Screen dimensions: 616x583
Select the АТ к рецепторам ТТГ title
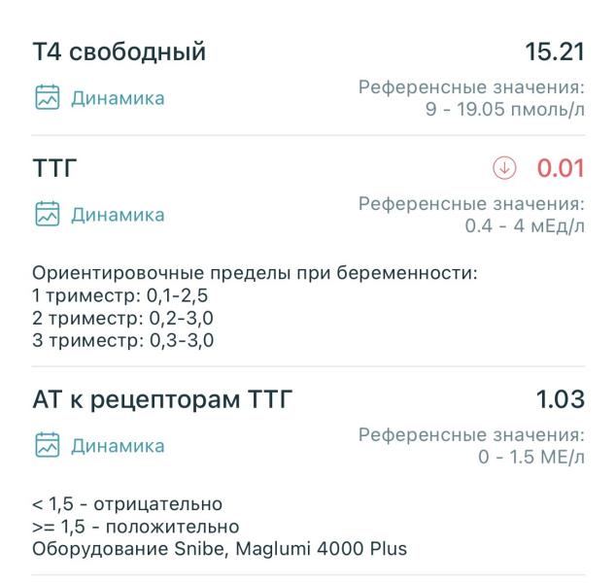[x=162, y=400]
